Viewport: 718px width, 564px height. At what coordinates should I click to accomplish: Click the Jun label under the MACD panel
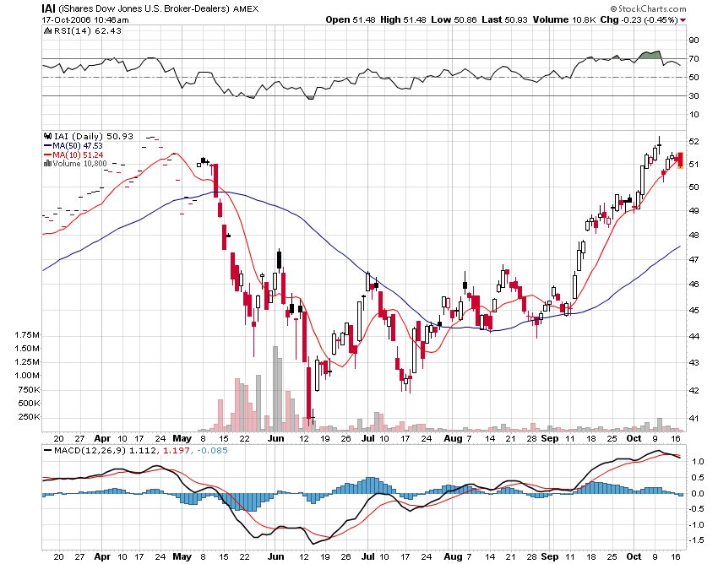pyautogui.click(x=276, y=557)
